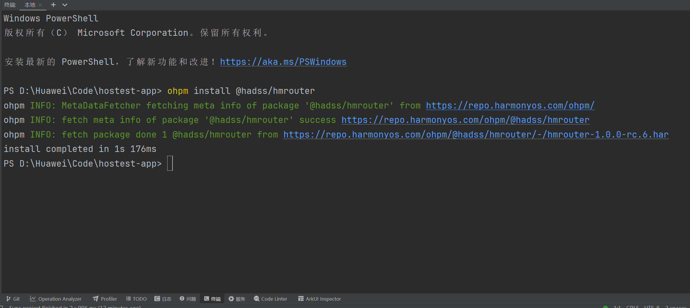Open the Operation Analyzer panel
Screen dimensions: 690x308
56,299
